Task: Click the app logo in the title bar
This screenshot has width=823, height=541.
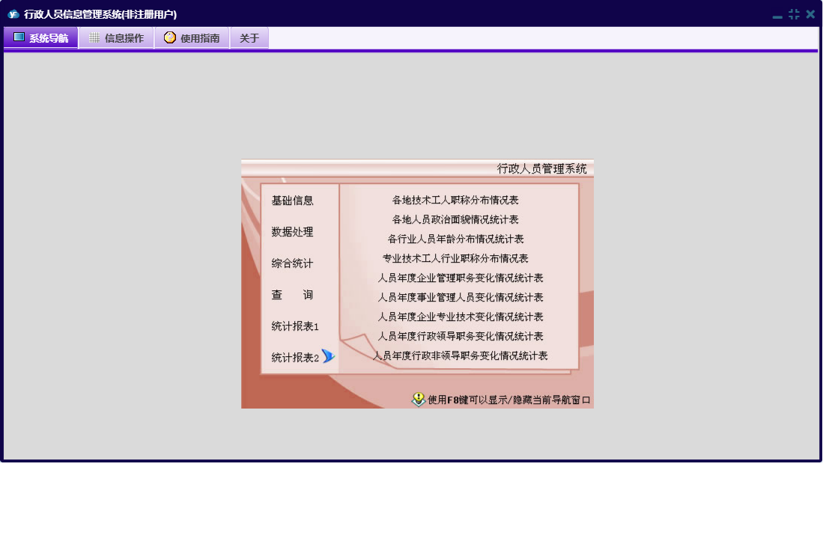Action: click(x=13, y=14)
